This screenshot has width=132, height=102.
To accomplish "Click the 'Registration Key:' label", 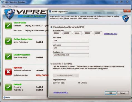I will tap(59, 80).
